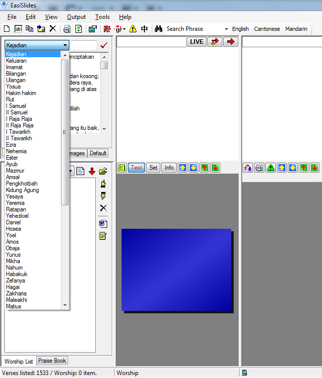Open the 'gr' toolbar dropdown
This screenshot has width=322, height=378.
pos(120,29)
